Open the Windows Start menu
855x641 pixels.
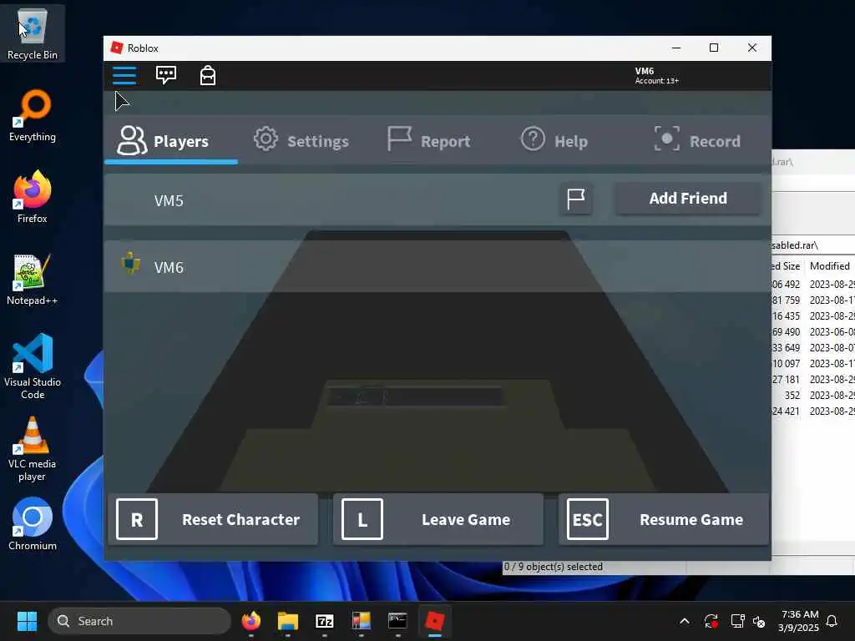click(x=27, y=621)
